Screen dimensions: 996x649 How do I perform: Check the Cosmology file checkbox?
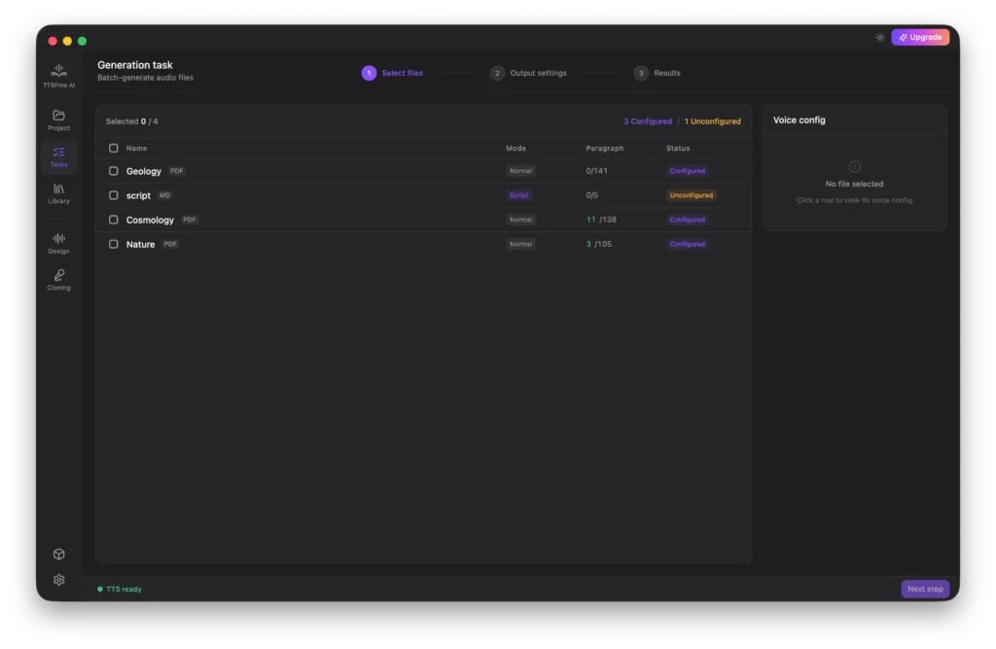coord(113,220)
